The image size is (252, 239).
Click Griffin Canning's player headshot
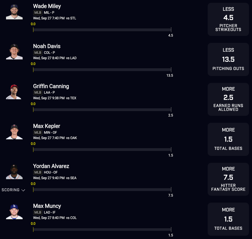[x=14, y=92]
